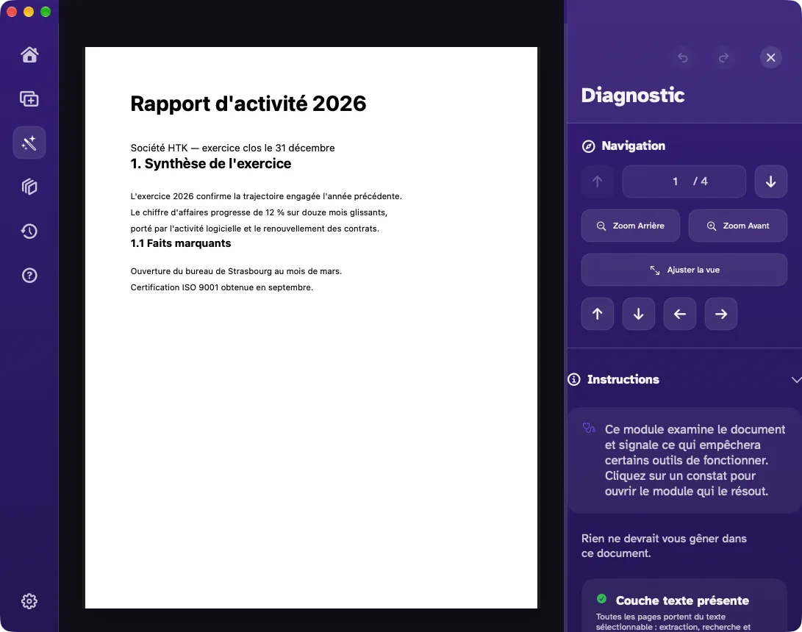Open the Couche texte présente finding

(684, 606)
